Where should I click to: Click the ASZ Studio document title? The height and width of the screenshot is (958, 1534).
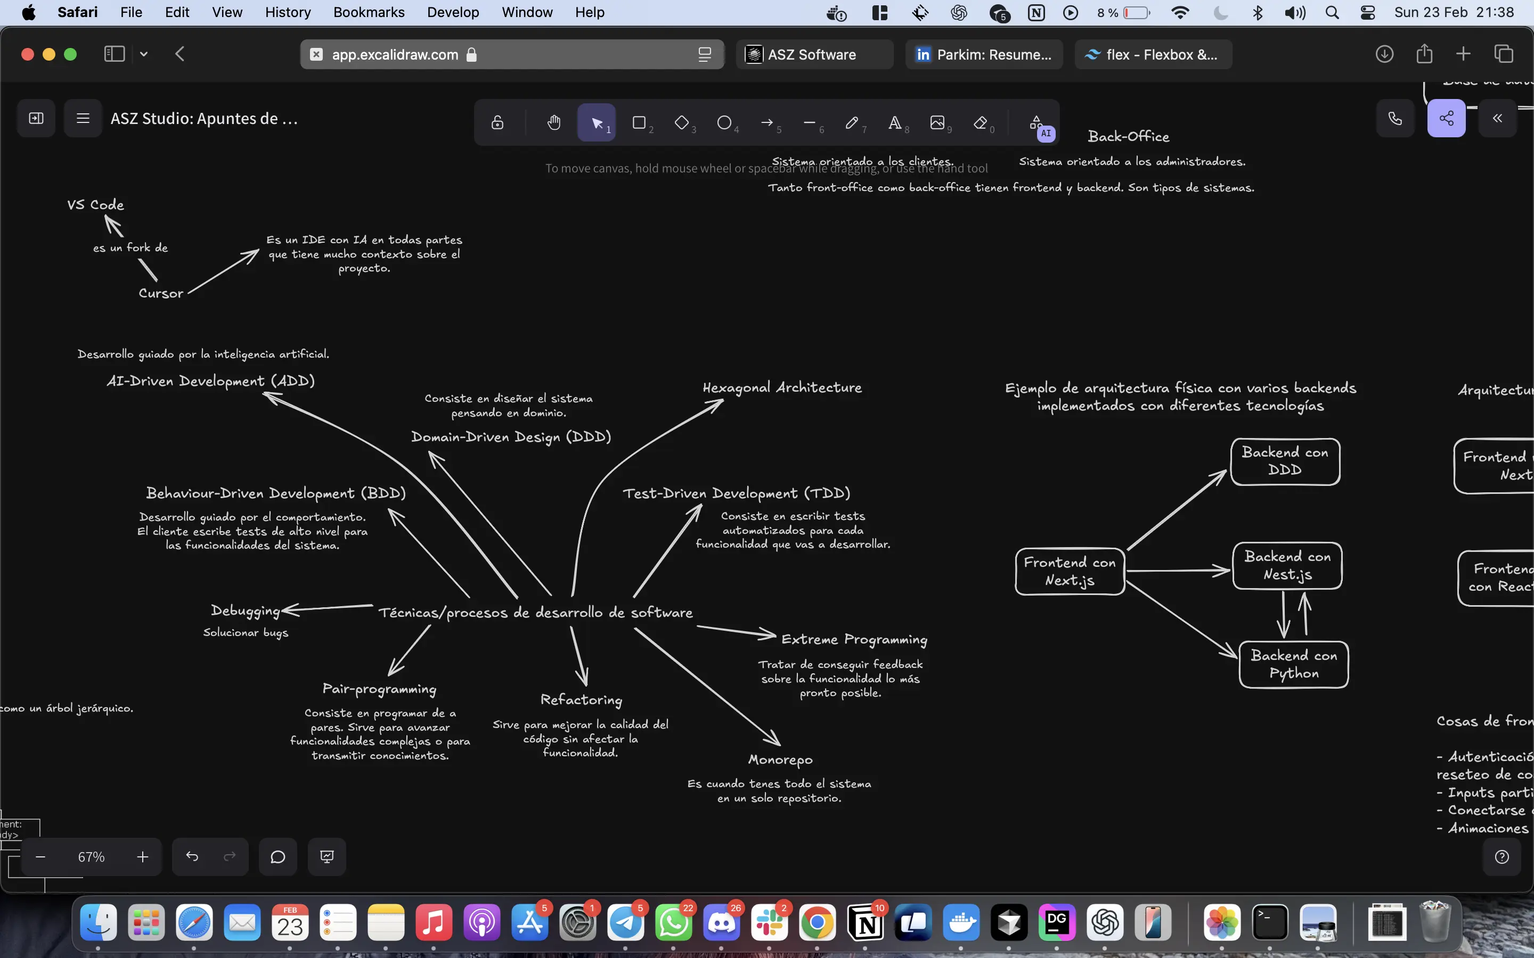(x=204, y=119)
